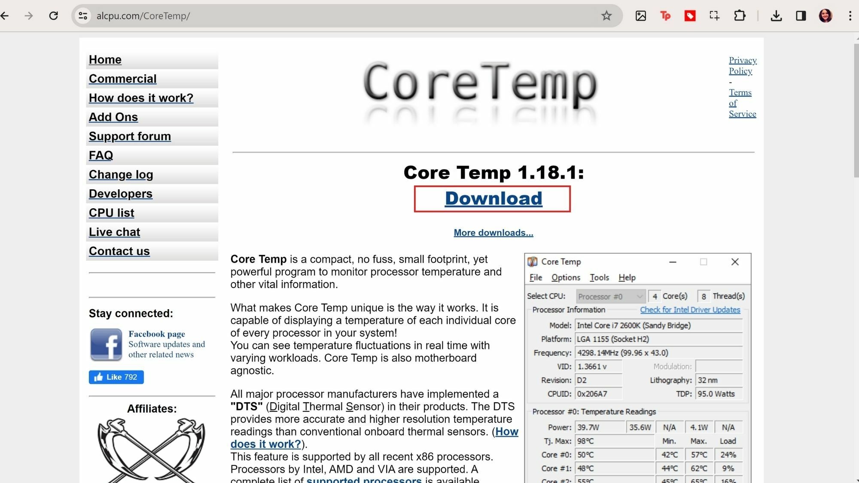This screenshot has height=483, width=859.
Task: Toggle the bookmark star for this page
Action: 606,16
